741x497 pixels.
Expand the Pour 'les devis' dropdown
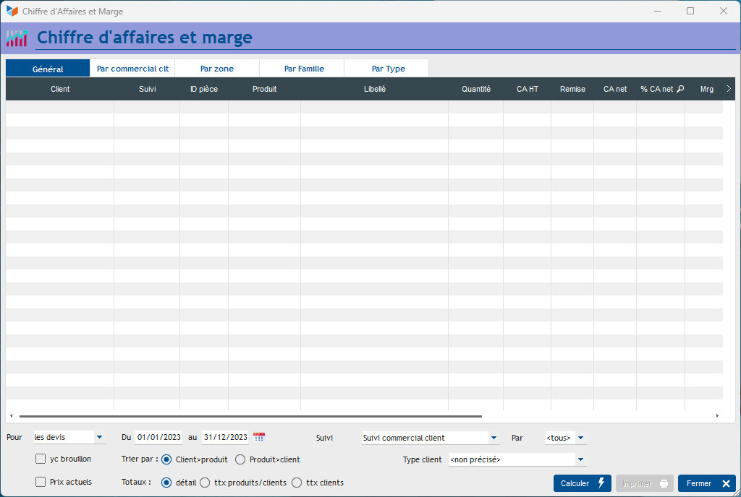[99, 438]
